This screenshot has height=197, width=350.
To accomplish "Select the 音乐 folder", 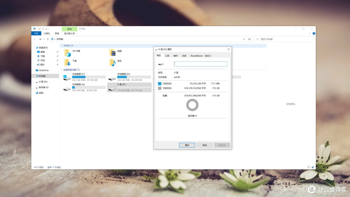I will [116, 63].
